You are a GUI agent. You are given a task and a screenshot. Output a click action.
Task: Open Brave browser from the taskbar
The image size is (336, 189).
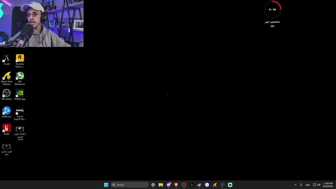[x=176, y=185]
